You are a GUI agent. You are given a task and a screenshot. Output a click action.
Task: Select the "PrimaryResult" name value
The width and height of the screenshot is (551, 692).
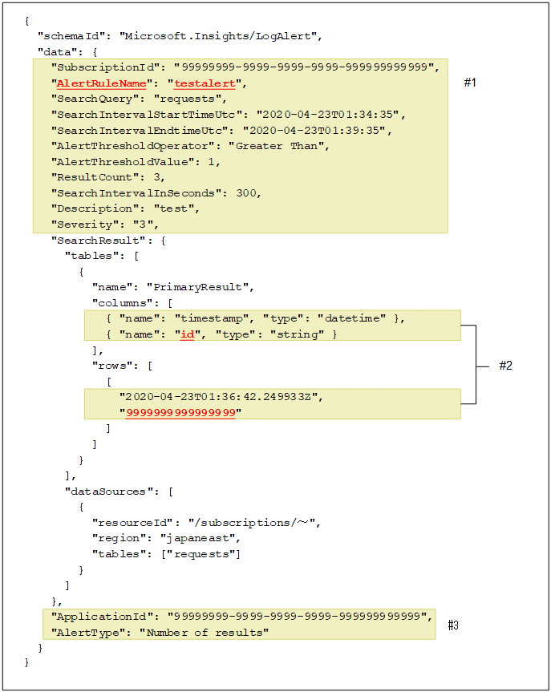197,287
